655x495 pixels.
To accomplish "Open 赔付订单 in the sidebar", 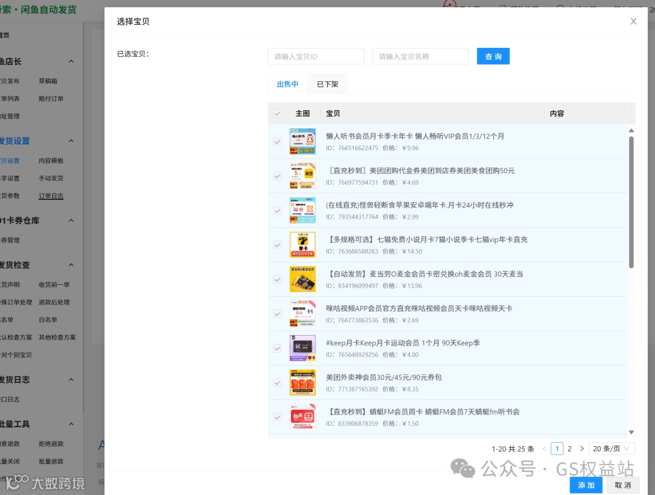I will coord(51,99).
